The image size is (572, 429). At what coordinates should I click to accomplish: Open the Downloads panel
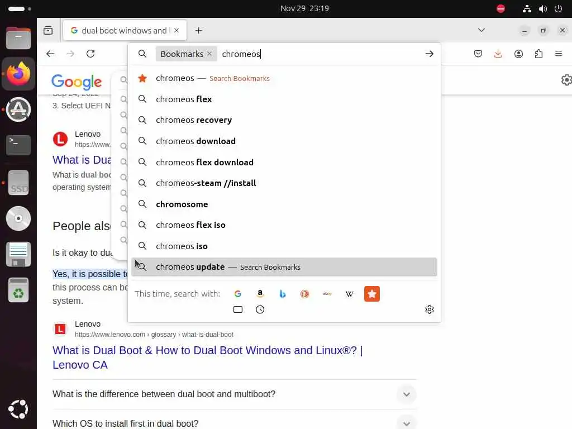(498, 54)
